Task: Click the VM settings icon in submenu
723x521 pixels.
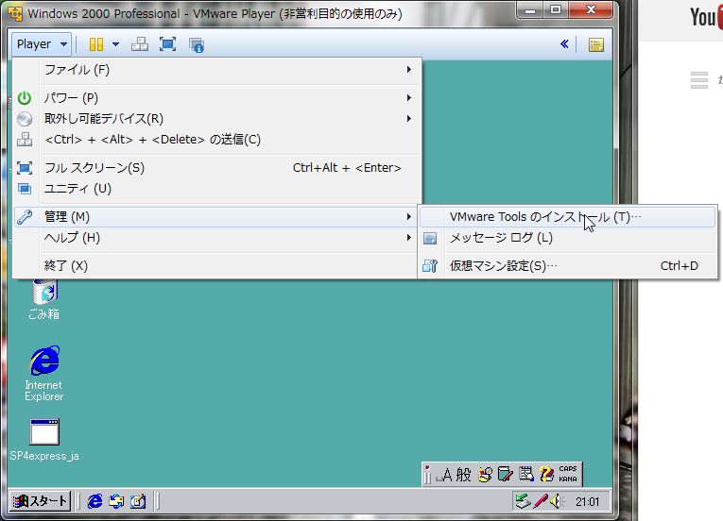Action: (430, 266)
